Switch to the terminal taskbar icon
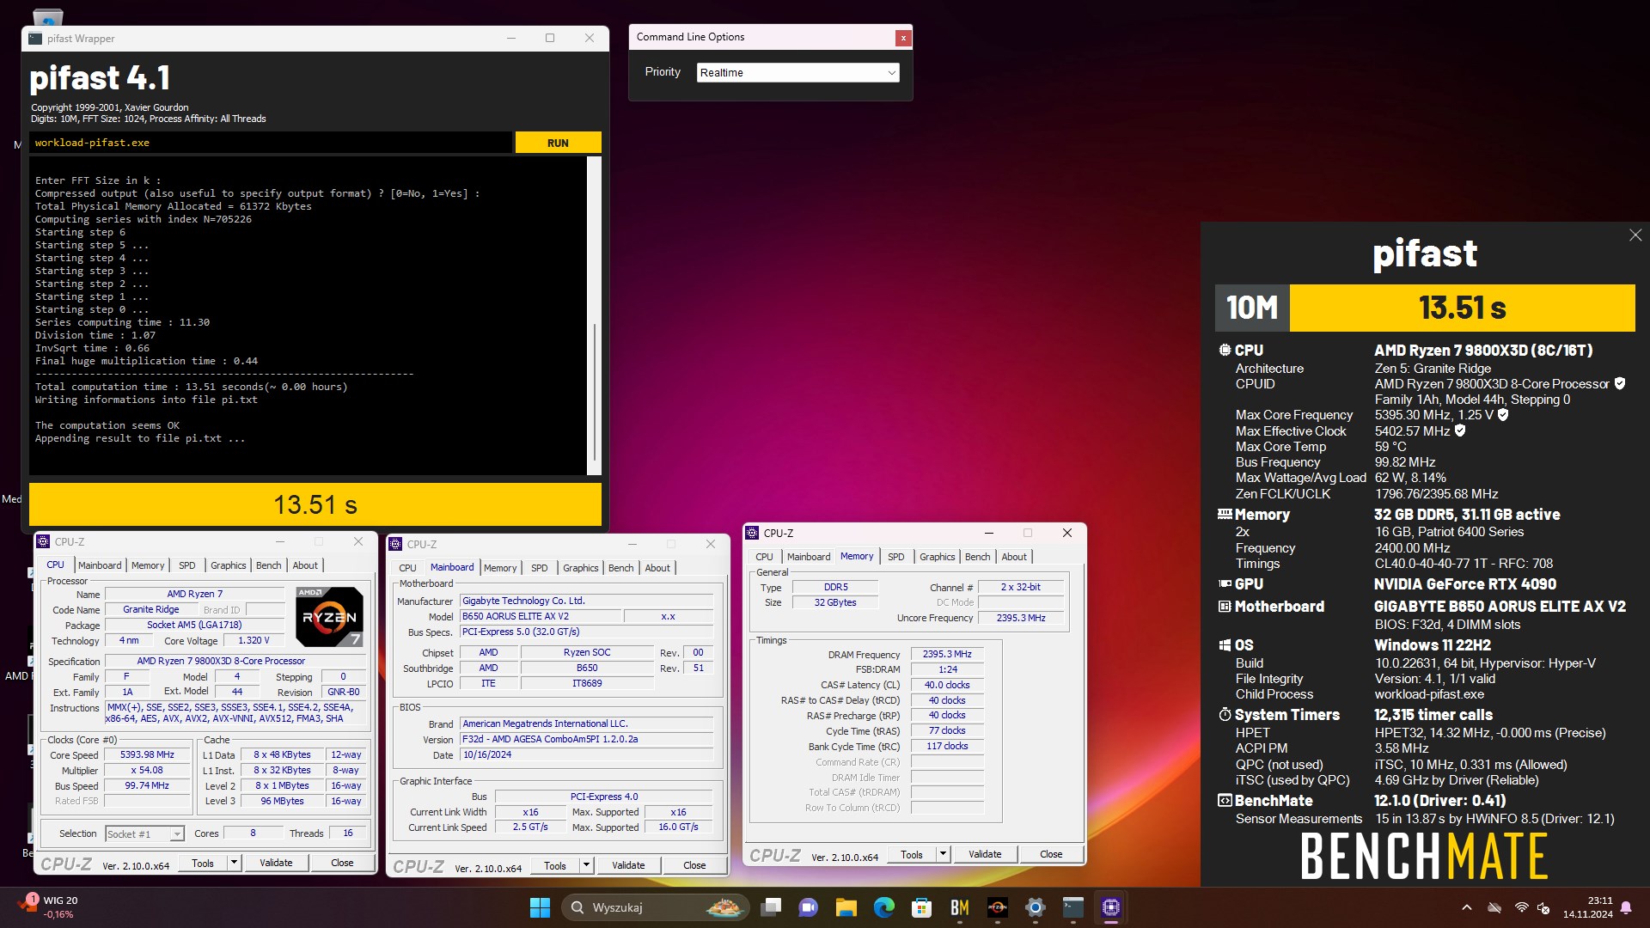 (x=1073, y=907)
